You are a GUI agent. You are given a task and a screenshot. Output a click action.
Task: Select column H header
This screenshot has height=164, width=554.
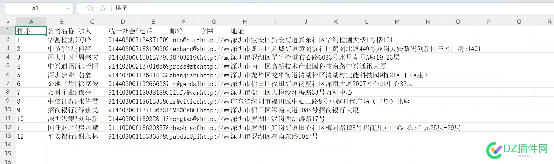click(x=245, y=22)
